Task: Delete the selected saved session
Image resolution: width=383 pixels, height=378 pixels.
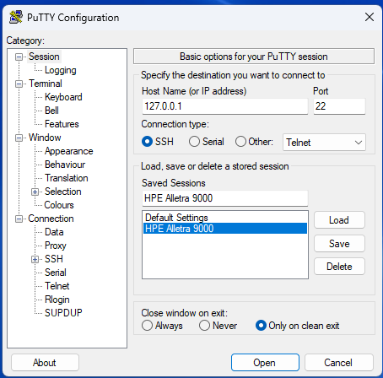Action: pyautogui.click(x=339, y=267)
